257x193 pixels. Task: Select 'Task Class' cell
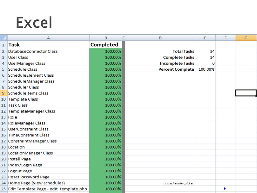(x=48, y=105)
